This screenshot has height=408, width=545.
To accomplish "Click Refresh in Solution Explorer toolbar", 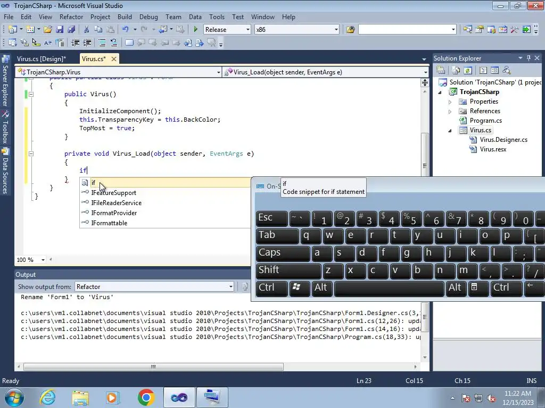I will pos(468,71).
